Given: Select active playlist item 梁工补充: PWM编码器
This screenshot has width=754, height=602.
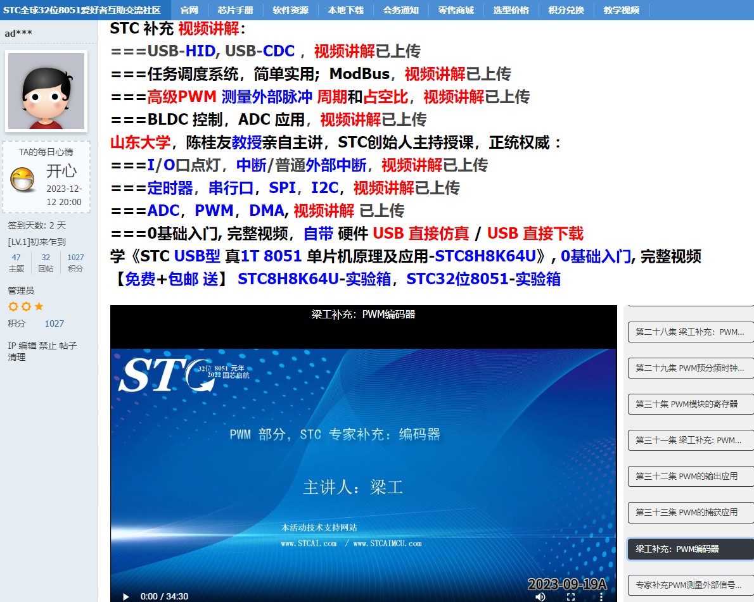Looking at the screenshot, I should (x=691, y=549).
